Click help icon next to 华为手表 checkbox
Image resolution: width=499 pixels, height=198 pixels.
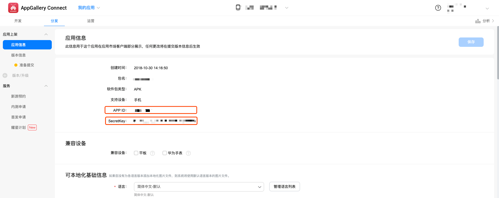188,153
